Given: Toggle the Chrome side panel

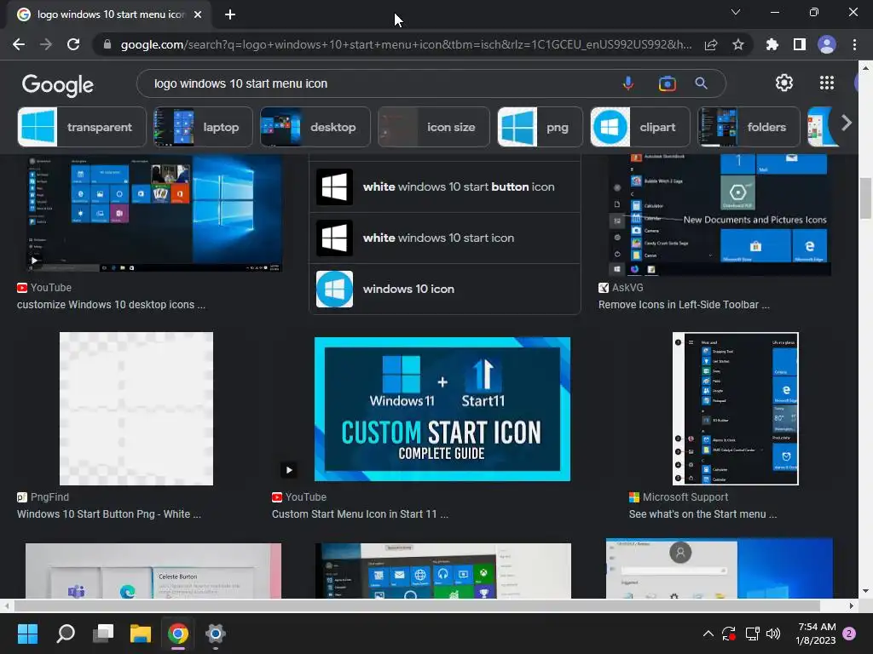Looking at the screenshot, I should click(800, 44).
